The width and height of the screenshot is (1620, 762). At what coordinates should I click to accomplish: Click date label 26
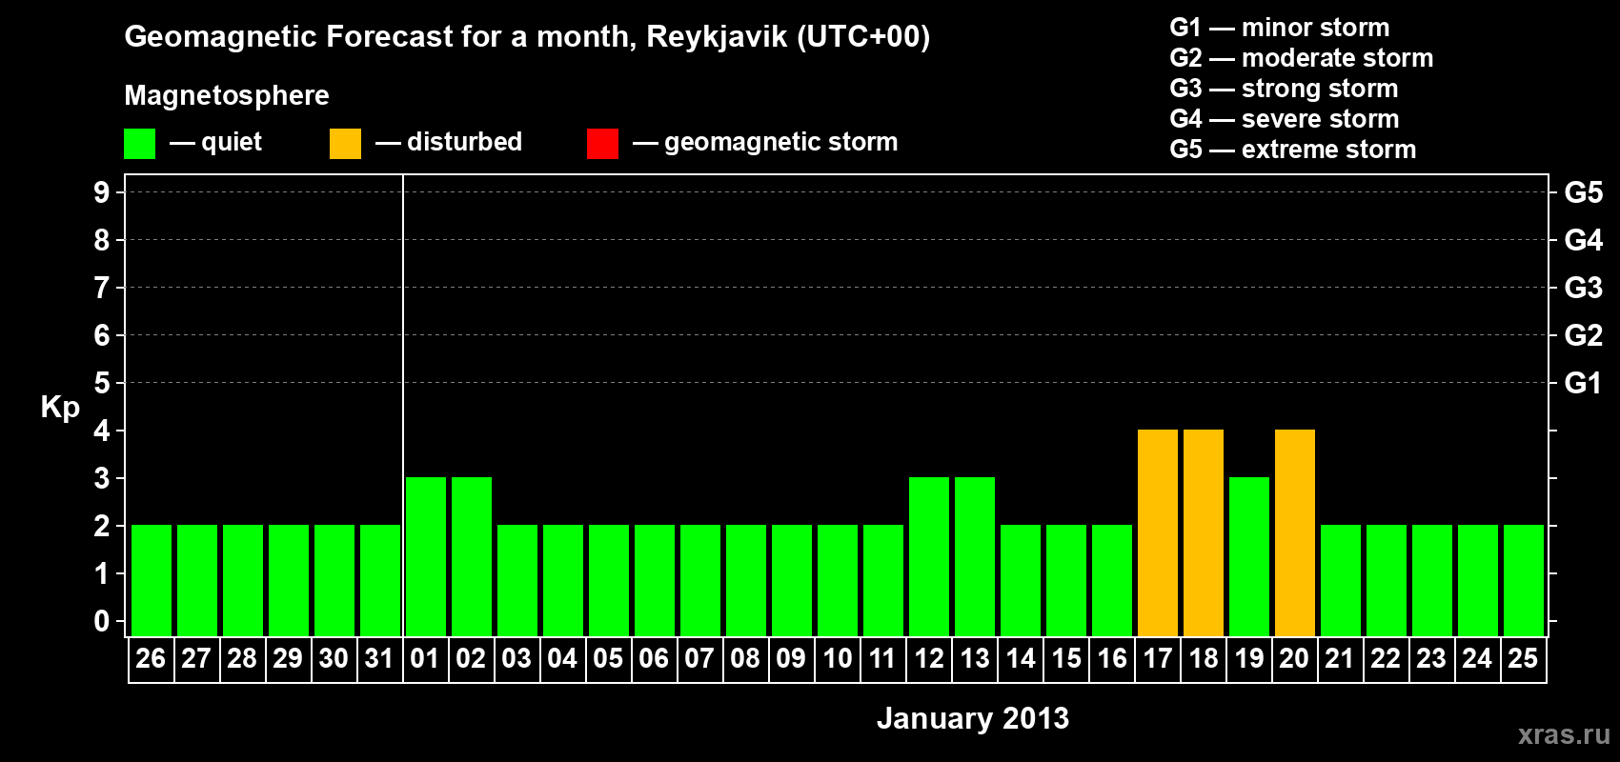tap(151, 658)
